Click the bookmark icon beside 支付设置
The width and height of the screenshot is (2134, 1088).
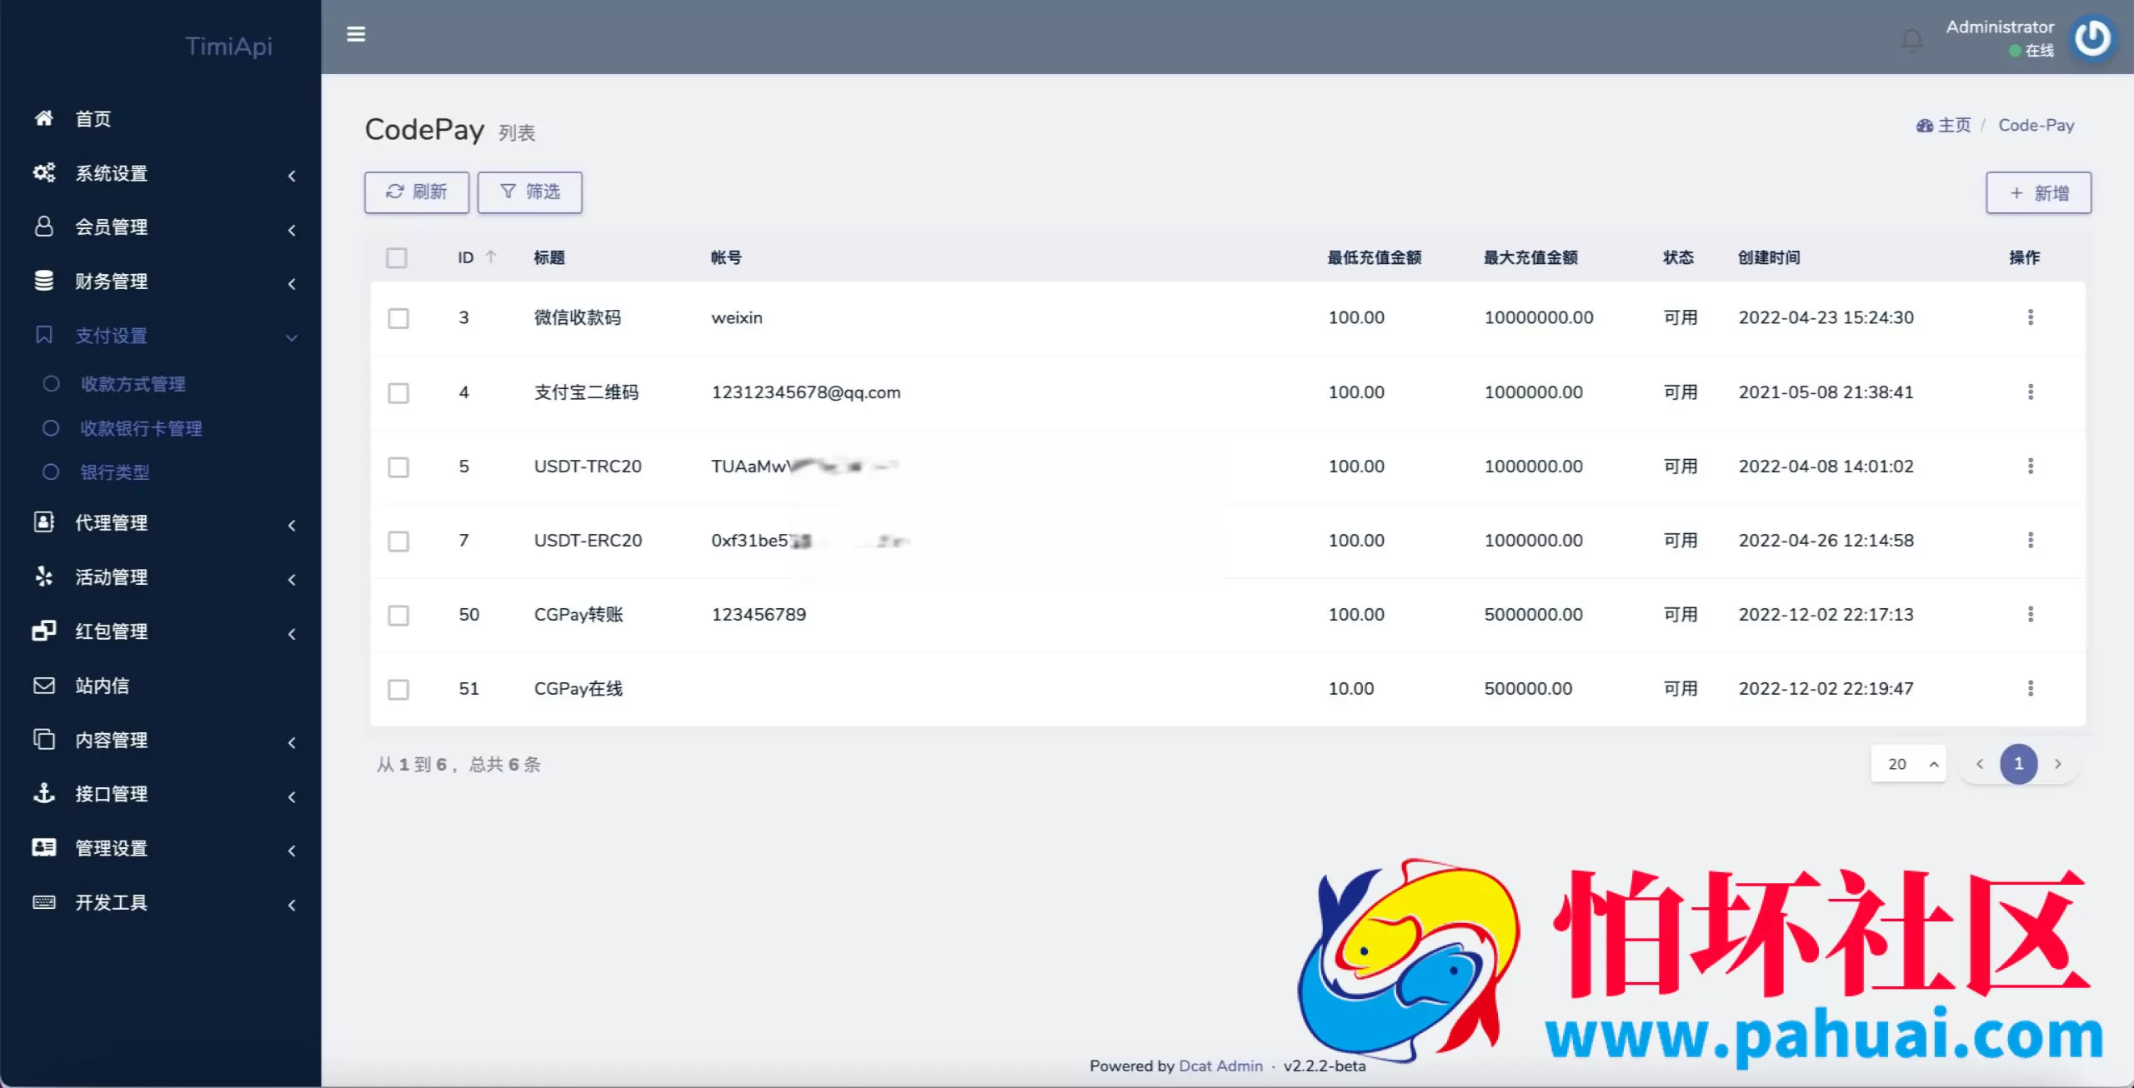pyautogui.click(x=44, y=335)
